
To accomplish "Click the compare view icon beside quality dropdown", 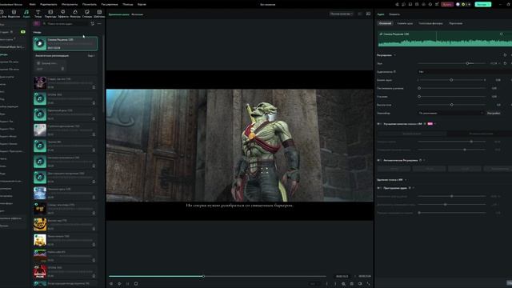I will [x=360, y=14].
